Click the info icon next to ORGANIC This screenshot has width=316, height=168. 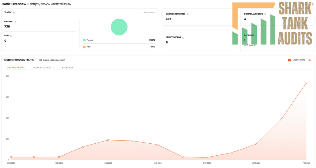pos(15,22)
